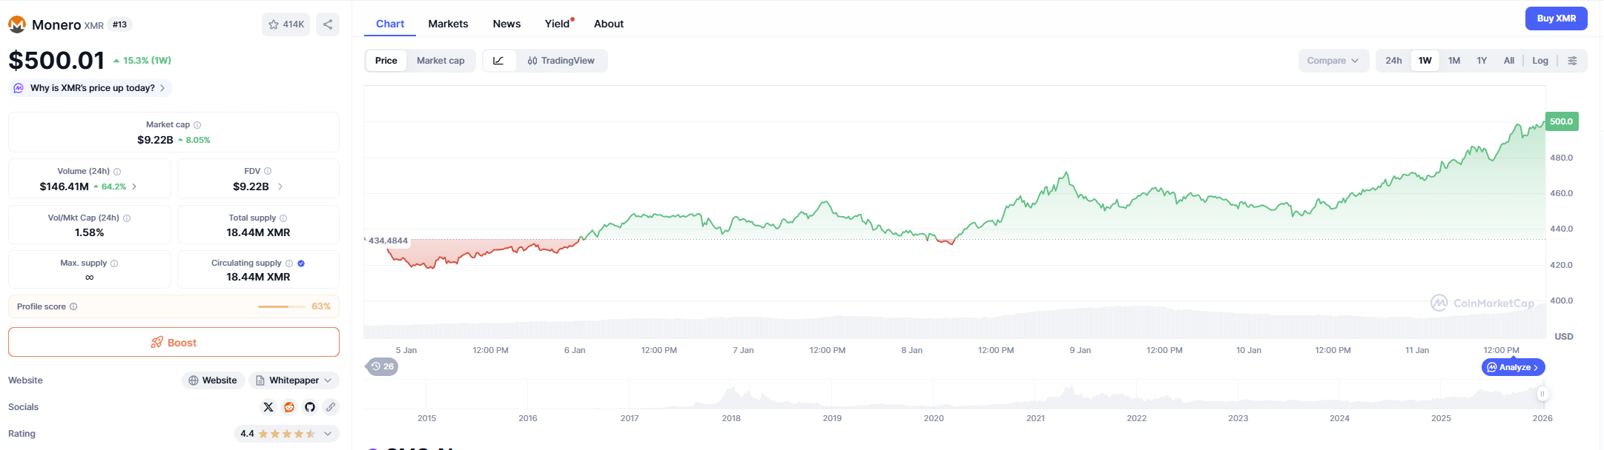The width and height of the screenshot is (1604, 450).
Task: Click the share icon next to watchlist
Action: point(328,24)
